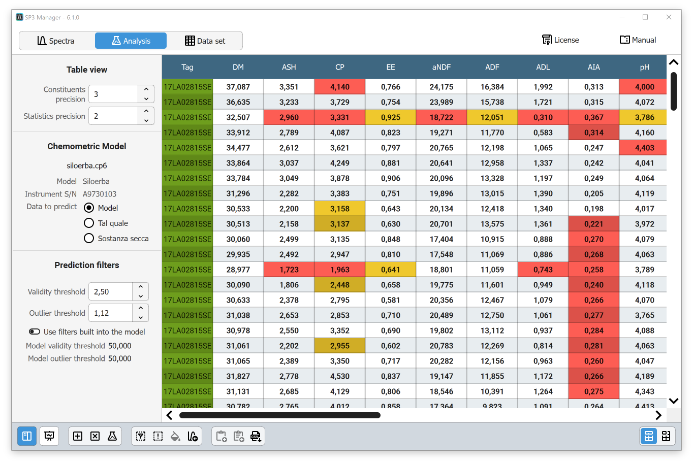This screenshot has height=464, width=693.
Task: Select the Model radio button
Action: pos(89,208)
